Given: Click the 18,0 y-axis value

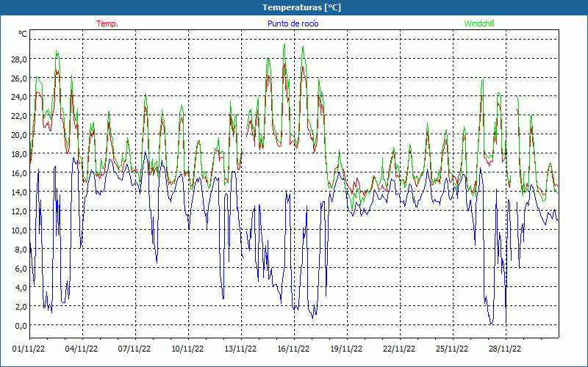Looking at the screenshot, I should coord(21,154).
